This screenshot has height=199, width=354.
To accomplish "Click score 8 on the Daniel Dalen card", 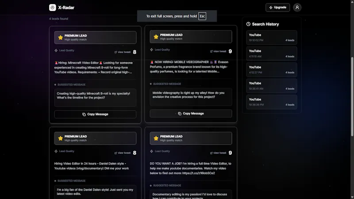I will 135,153.
